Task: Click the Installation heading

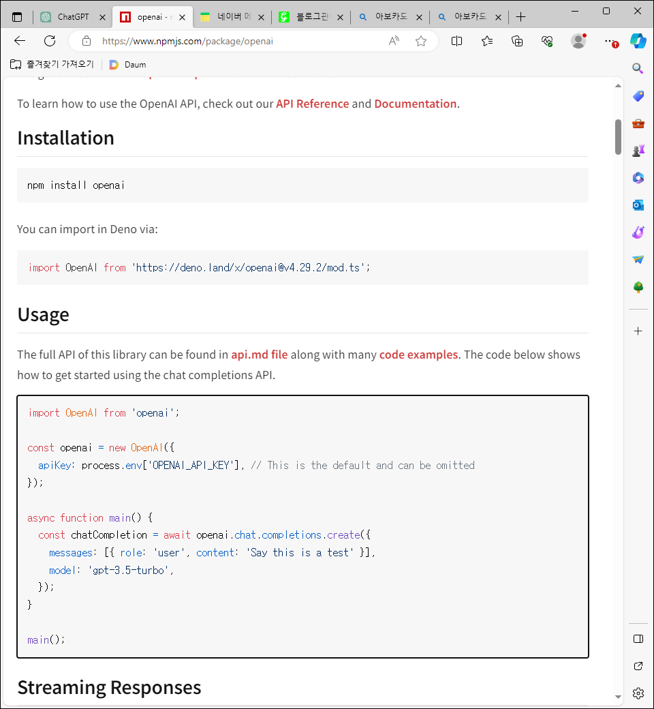Action: coord(66,138)
